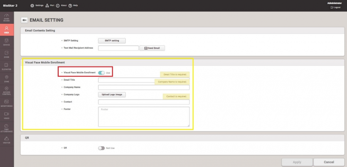Open the Zone sidebar icon
Image resolution: width=347 pixels, height=167 pixels.
7,79
